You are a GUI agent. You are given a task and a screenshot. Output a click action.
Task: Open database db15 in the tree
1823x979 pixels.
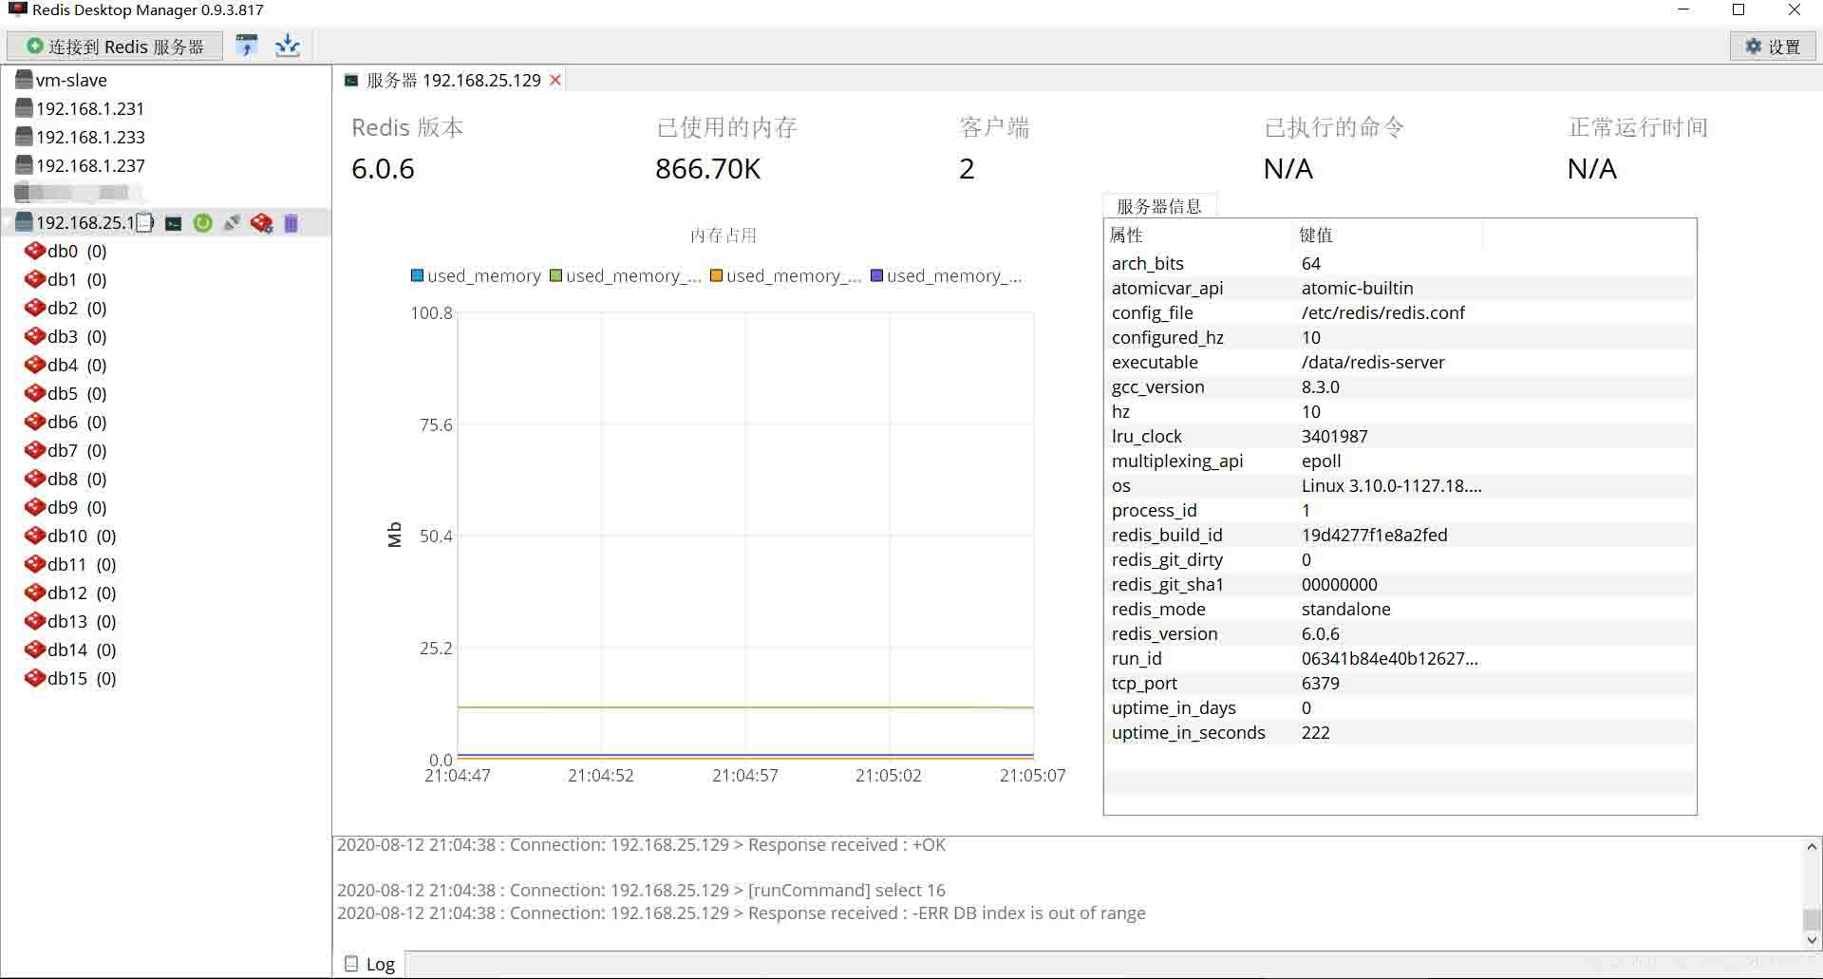point(70,678)
